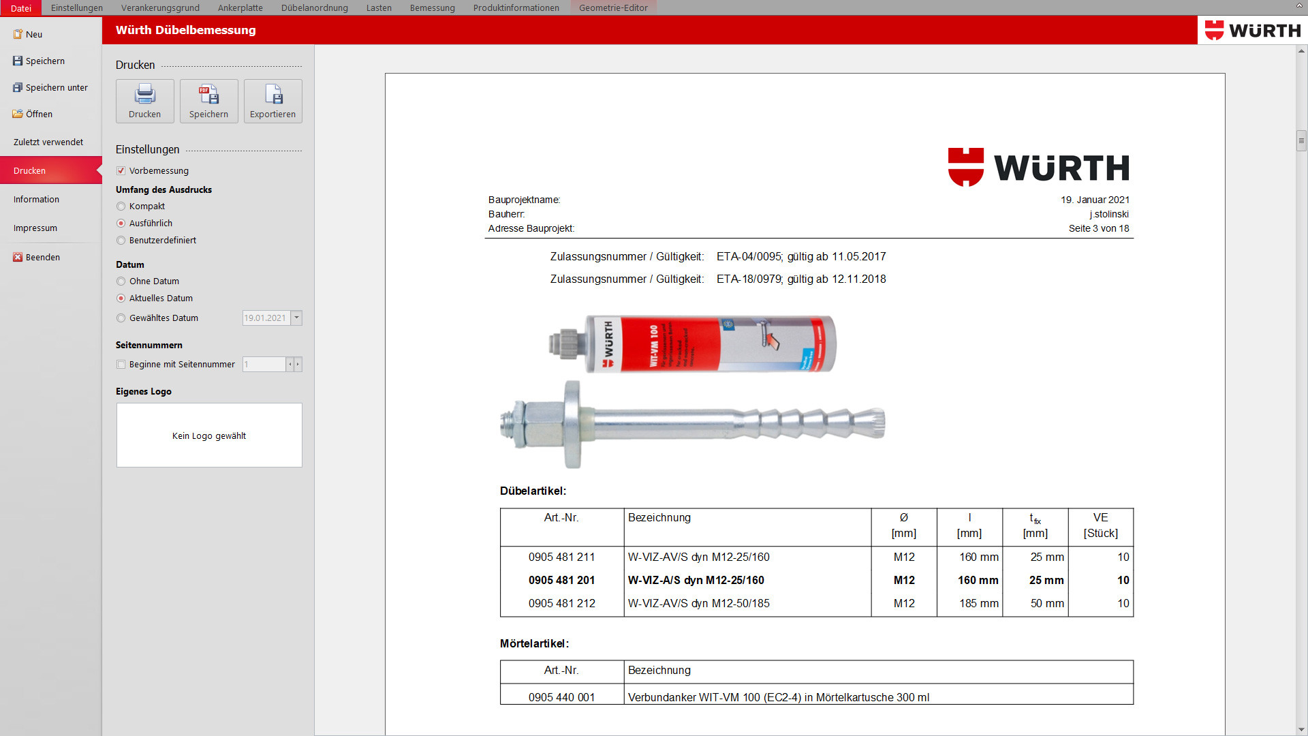Open the date picker dropdown arrow

[x=296, y=318]
